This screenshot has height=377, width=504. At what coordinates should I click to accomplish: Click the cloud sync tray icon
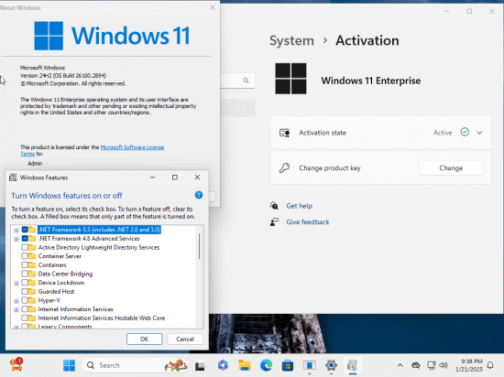(x=416, y=365)
